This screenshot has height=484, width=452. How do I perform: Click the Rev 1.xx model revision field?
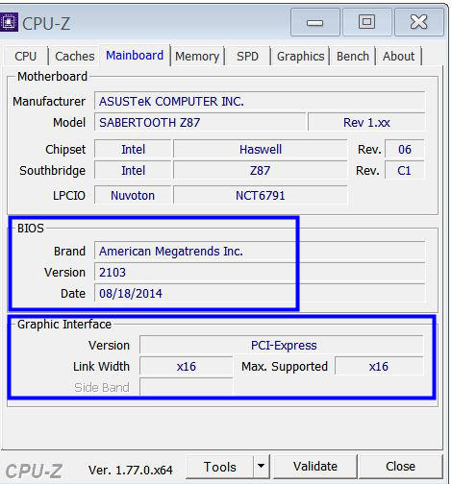click(366, 123)
